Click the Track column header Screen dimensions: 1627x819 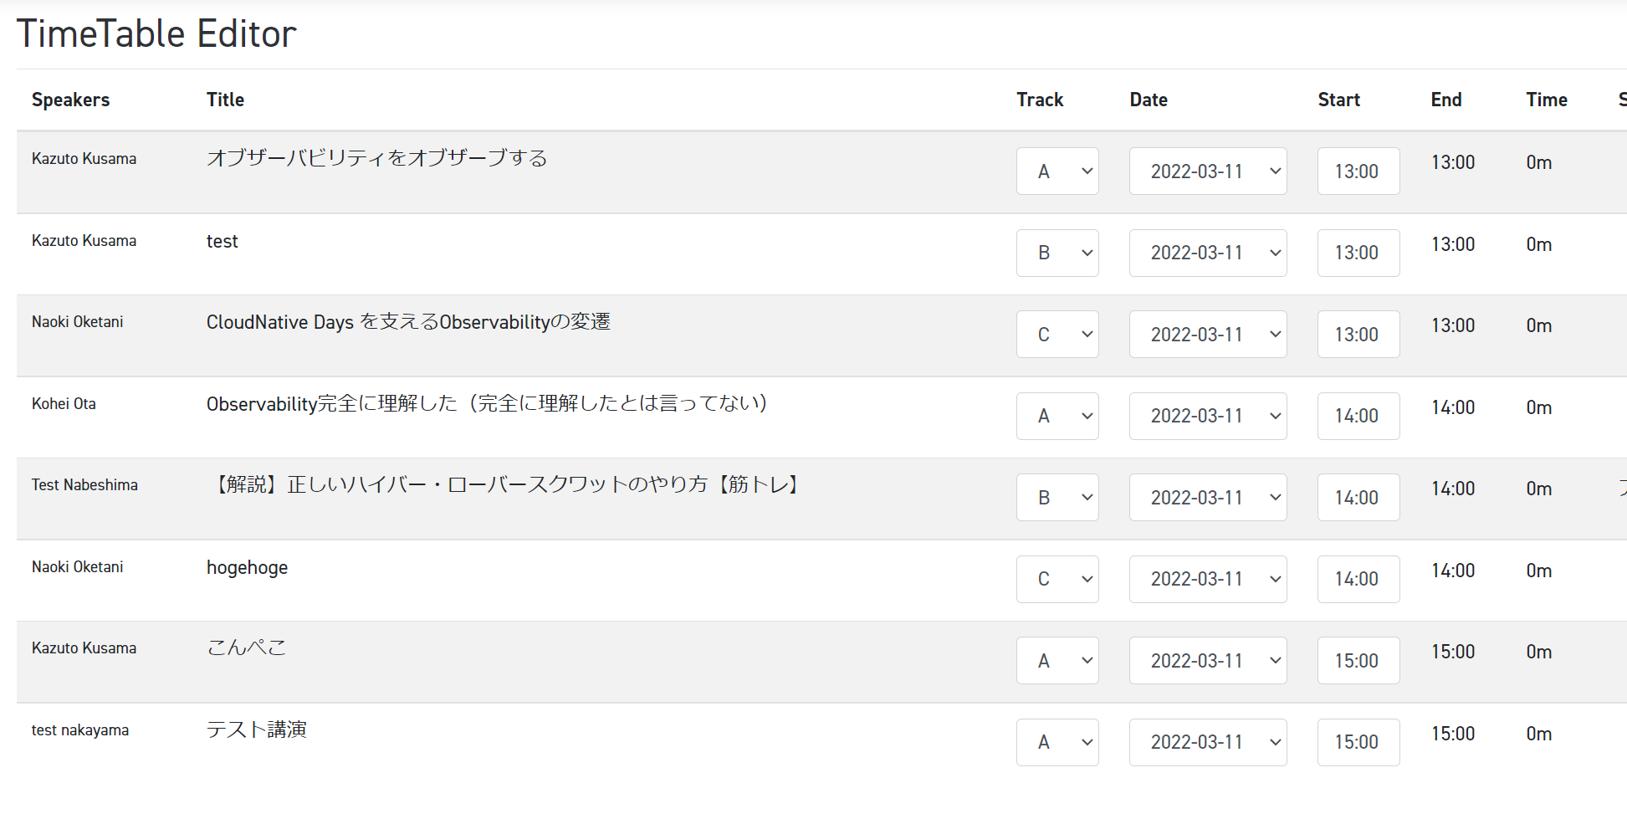pyautogui.click(x=1039, y=100)
